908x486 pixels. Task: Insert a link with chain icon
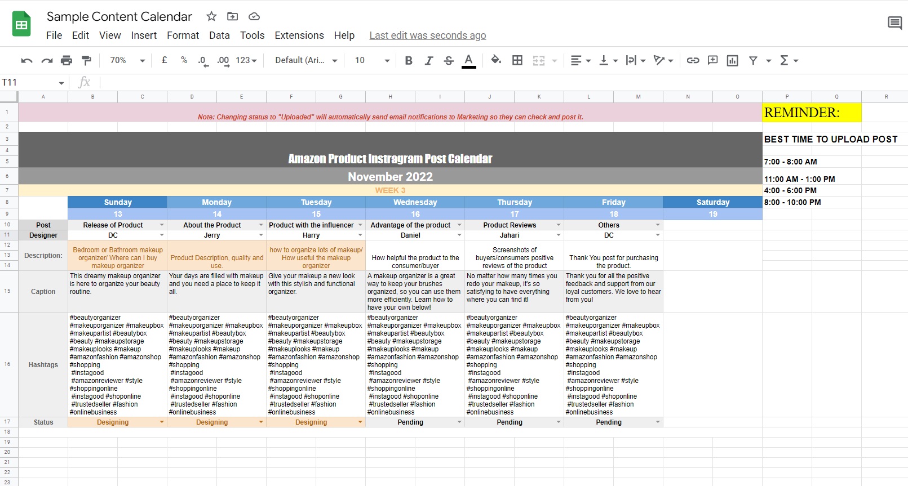click(693, 60)
